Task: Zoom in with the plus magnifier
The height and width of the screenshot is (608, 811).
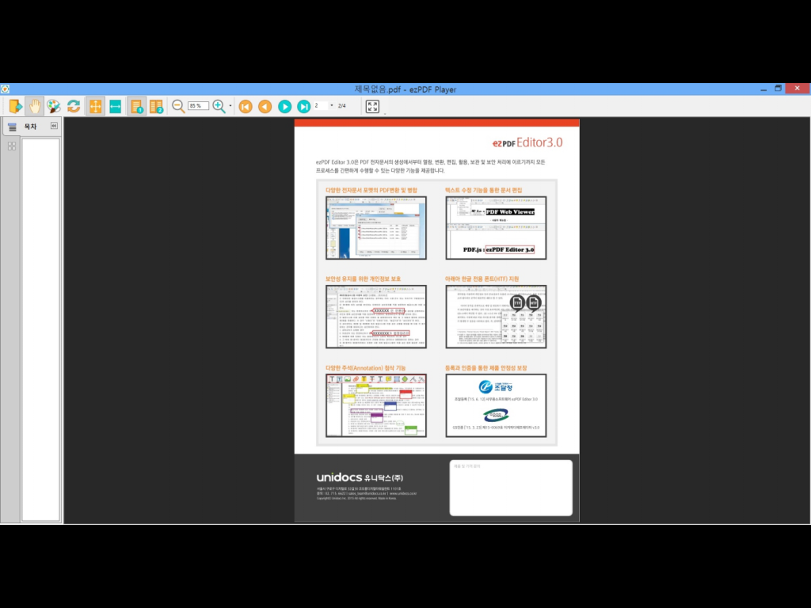Action: coord(219,107)
